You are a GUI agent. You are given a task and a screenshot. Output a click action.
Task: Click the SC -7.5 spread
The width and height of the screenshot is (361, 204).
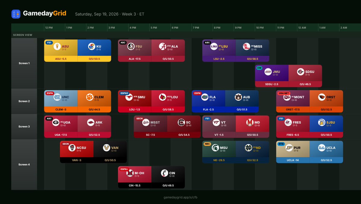pyautogui.click(x=151, y=135)
